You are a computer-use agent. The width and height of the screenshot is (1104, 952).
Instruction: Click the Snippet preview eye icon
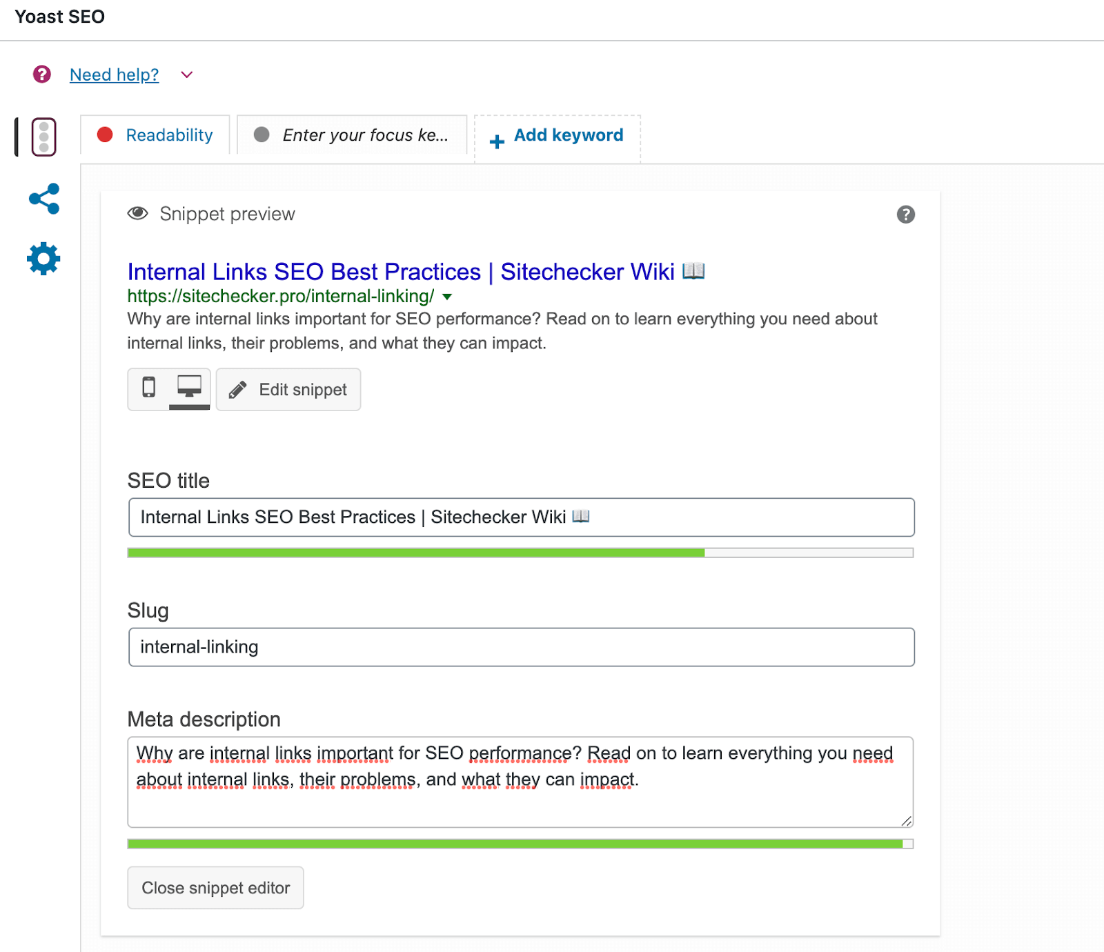point(138,213)
